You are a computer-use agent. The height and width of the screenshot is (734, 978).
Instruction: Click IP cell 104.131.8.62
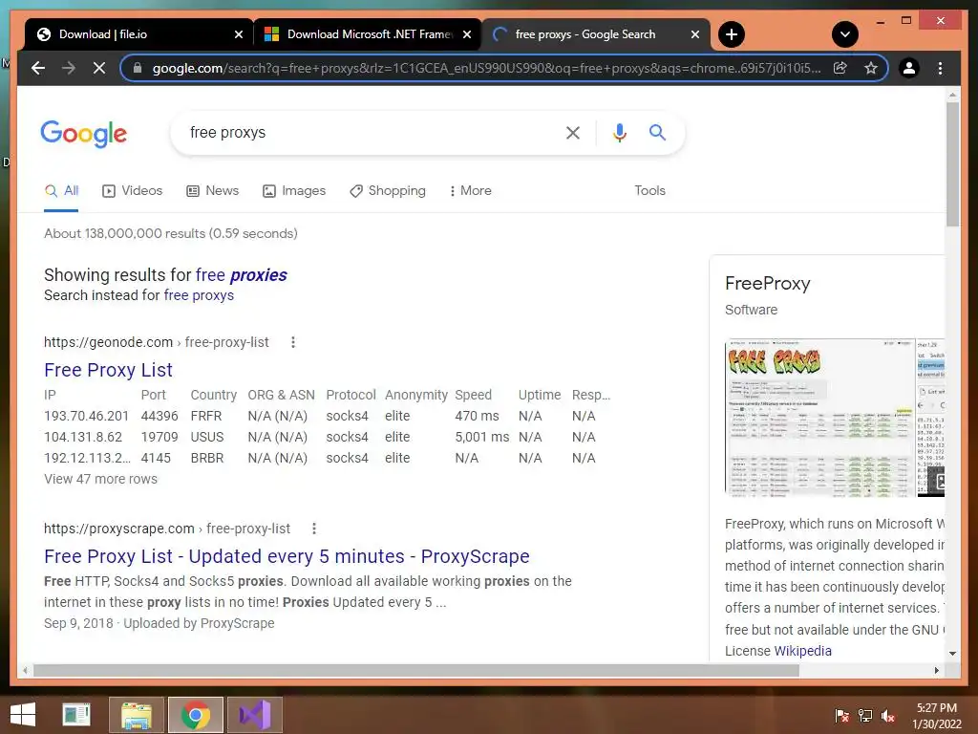(83, 437)
